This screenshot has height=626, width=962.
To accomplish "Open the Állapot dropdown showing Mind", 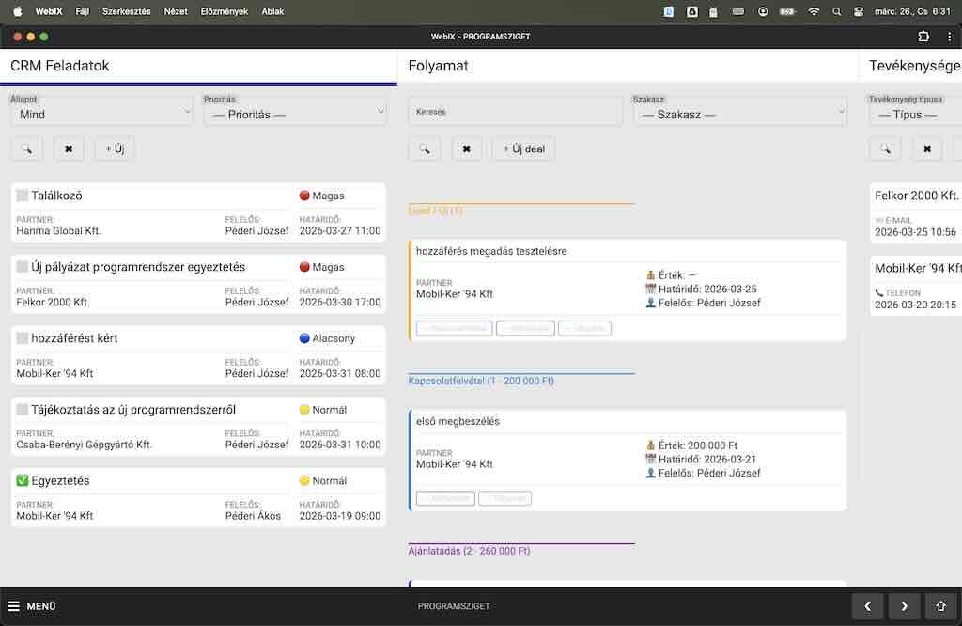I will pyautogui.click(x=101, y=114).
